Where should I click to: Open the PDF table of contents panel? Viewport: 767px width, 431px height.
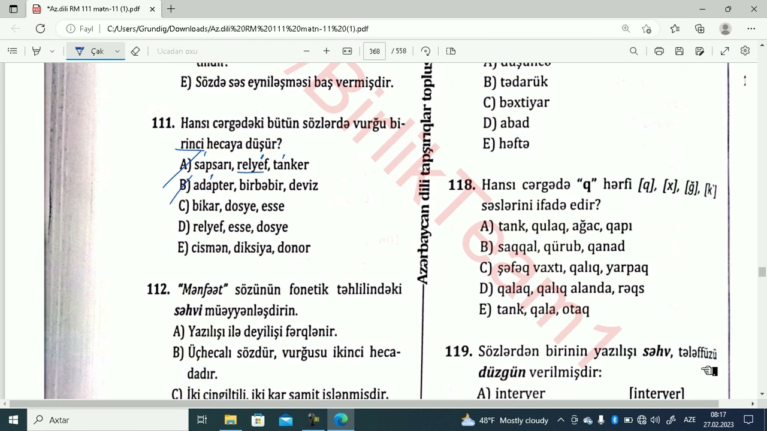tap(13, 51)
